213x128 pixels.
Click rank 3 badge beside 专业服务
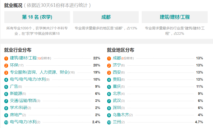tap(6, 73)
